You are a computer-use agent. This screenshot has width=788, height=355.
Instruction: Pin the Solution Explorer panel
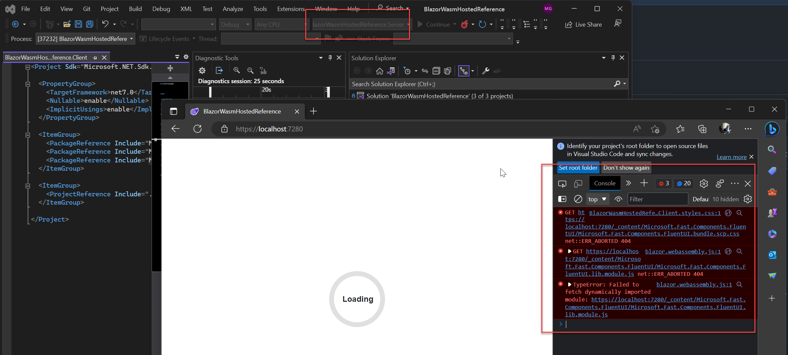pyautogui.click(x=612, y=58)
